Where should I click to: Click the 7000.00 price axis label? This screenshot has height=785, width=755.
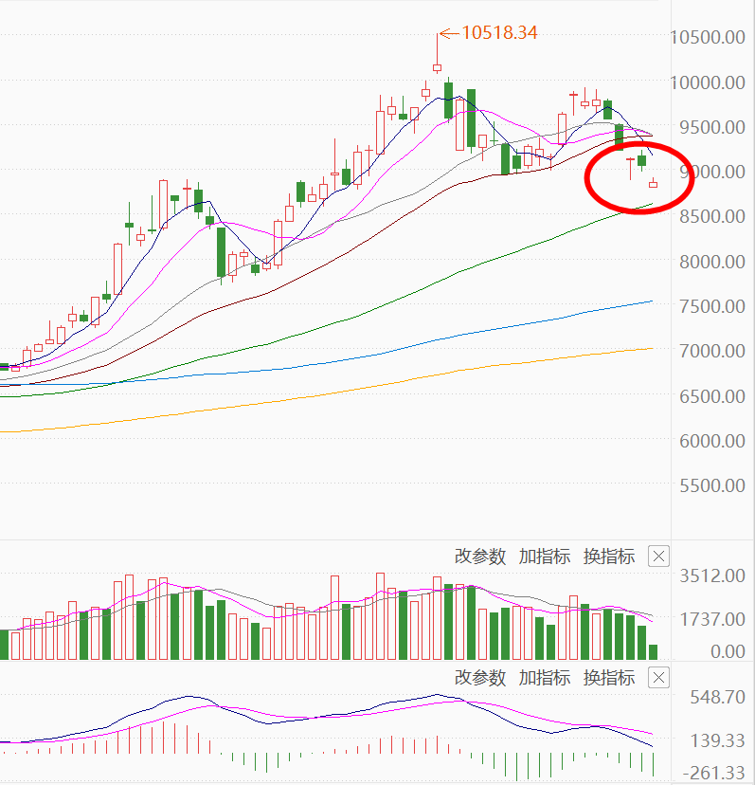(712, 351)
